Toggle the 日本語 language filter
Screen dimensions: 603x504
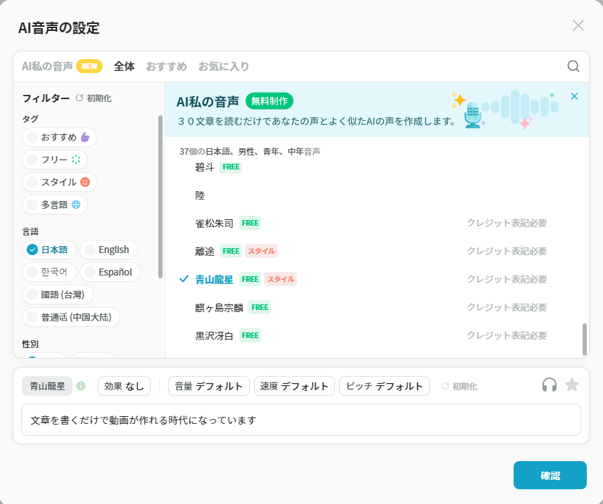48,250
